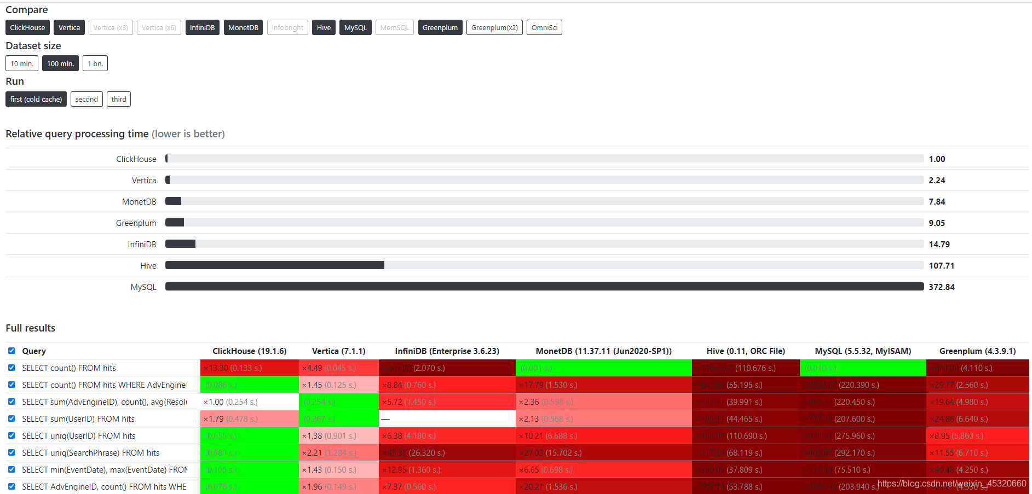
Task: Uncheck SELECT uniq(UserID) query checkbox
Action: click(x=11, y=435)
